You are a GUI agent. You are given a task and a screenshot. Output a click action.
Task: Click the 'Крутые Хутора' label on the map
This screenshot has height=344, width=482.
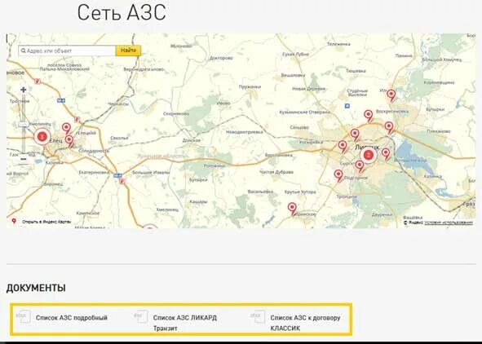[x=300, y=192]
